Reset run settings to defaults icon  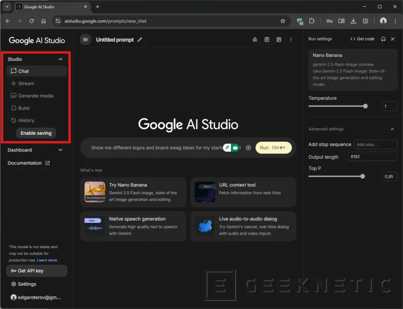pyautogui.click(x=383, y=39)
